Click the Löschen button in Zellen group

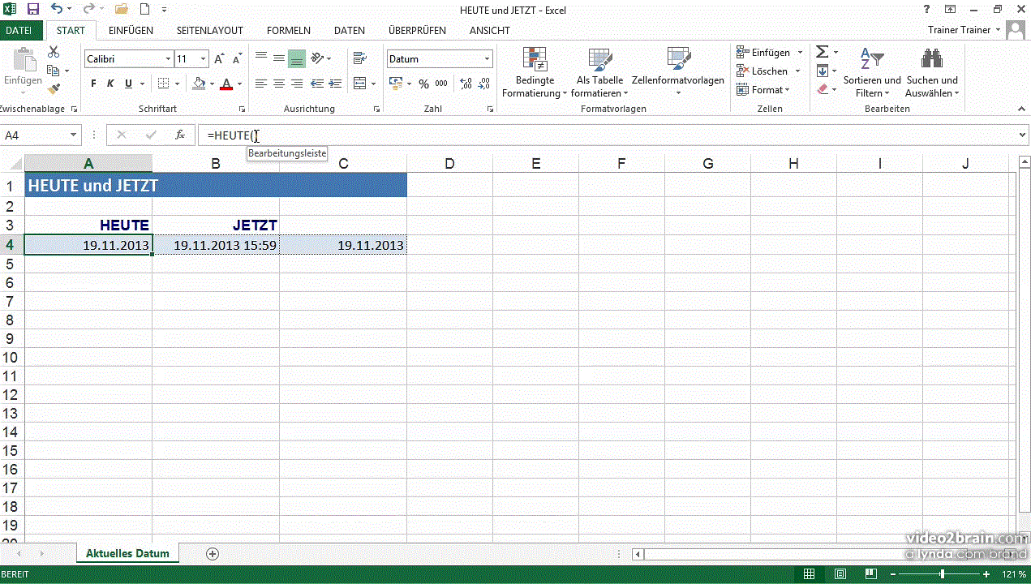point(768,71)
